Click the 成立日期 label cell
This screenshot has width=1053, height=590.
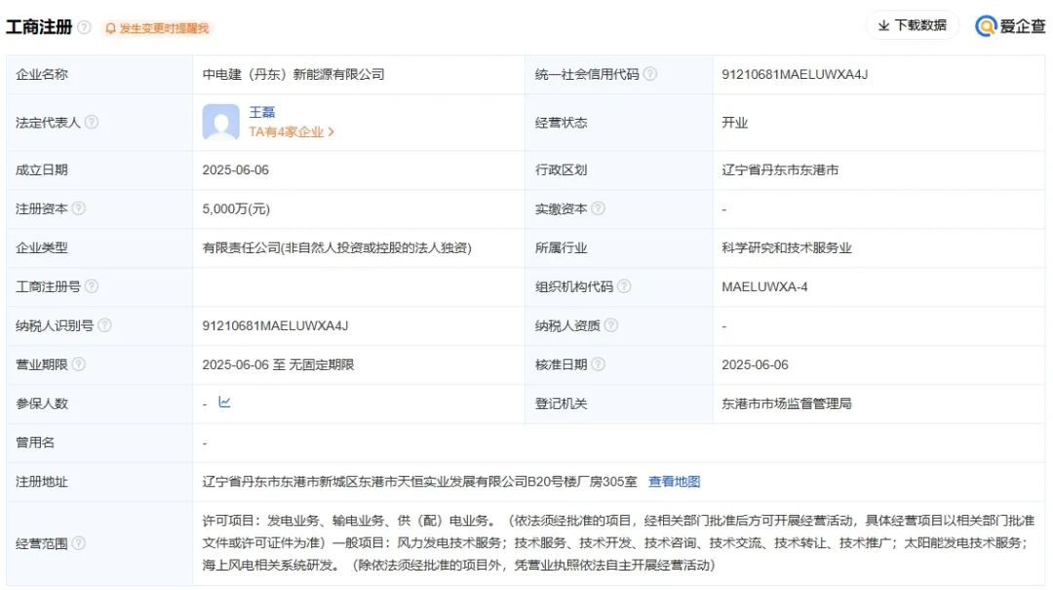coord(99,170)
